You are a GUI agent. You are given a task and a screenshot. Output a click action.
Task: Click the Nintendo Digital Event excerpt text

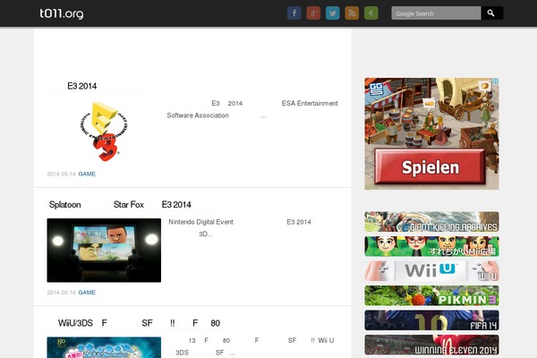(x=240, y=228)
